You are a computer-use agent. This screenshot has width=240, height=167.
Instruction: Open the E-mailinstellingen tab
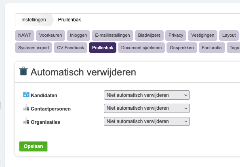(112, 35)
